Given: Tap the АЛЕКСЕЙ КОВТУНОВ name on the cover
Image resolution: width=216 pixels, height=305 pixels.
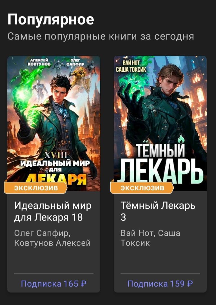Looking at the screenshot, I should pyautogui.click(x=39, y=62).
